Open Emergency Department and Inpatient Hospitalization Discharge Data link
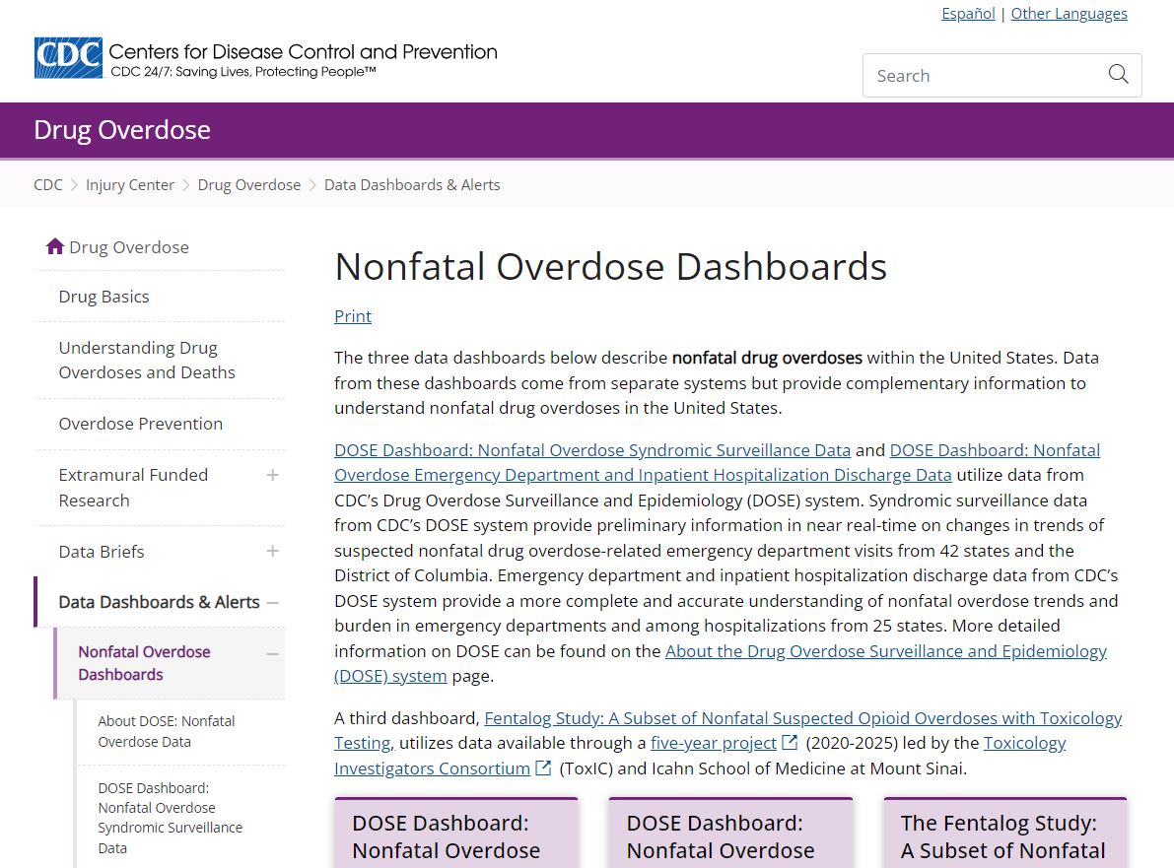Screen dimensions: 1174x868 [x=643, y=475]
